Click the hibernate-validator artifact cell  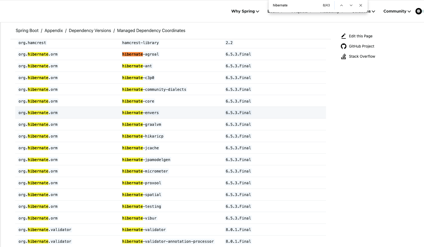click(x=144, y=230)
